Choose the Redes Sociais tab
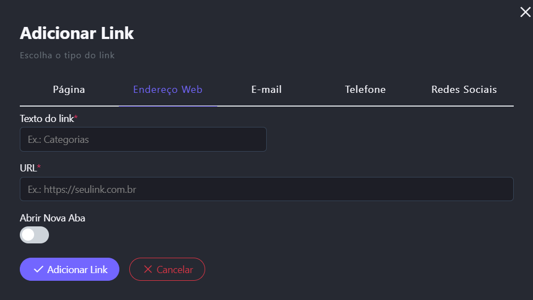533x300 pixels. tap(464, 90)
